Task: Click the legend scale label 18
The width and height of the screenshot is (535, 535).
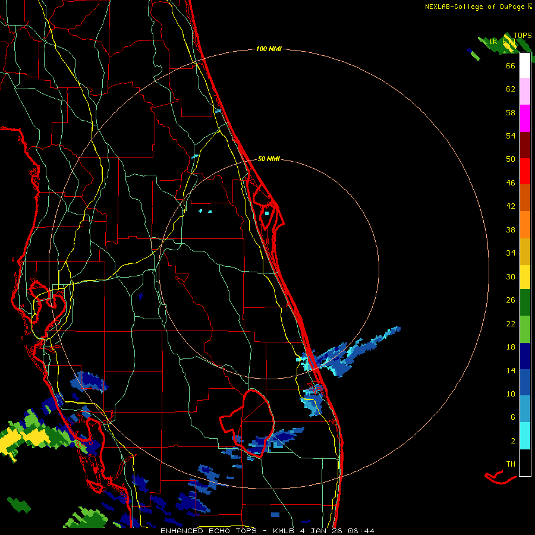Action: click(511, 347)
